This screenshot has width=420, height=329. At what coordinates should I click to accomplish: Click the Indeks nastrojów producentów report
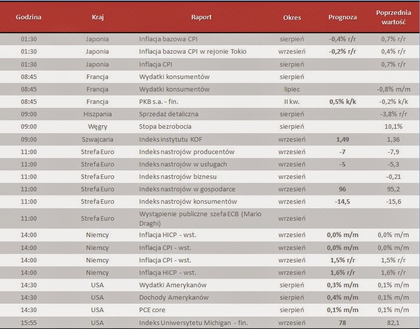[187, 152]
